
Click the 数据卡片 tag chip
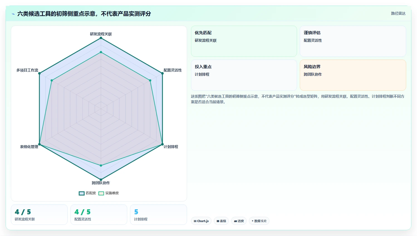coord(259,221)
